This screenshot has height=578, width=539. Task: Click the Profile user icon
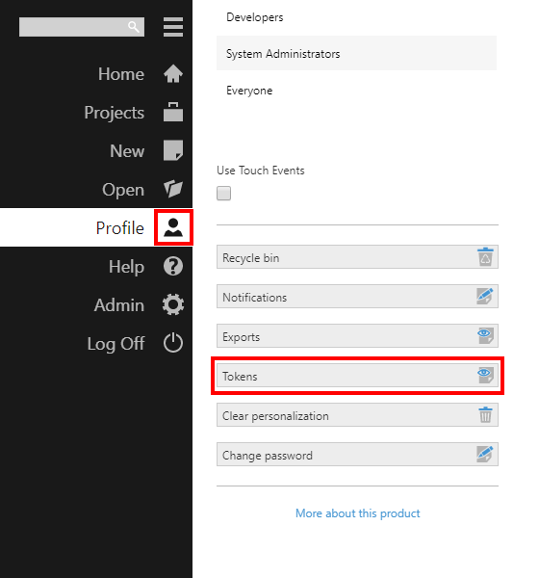tap(173, 227)
